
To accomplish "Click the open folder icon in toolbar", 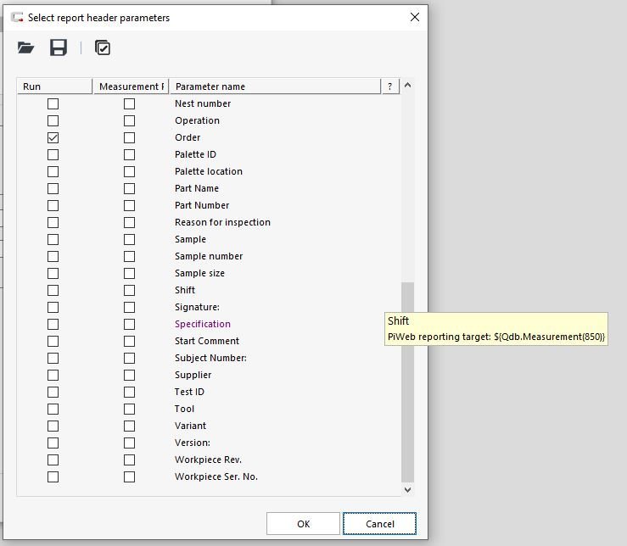I will [x=26, y=48].
